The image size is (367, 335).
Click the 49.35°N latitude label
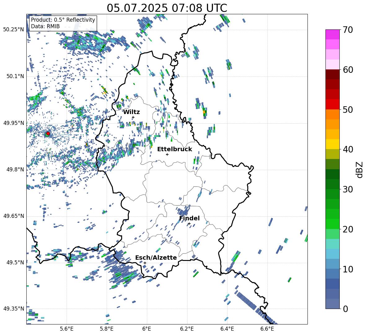pos(14,309)
